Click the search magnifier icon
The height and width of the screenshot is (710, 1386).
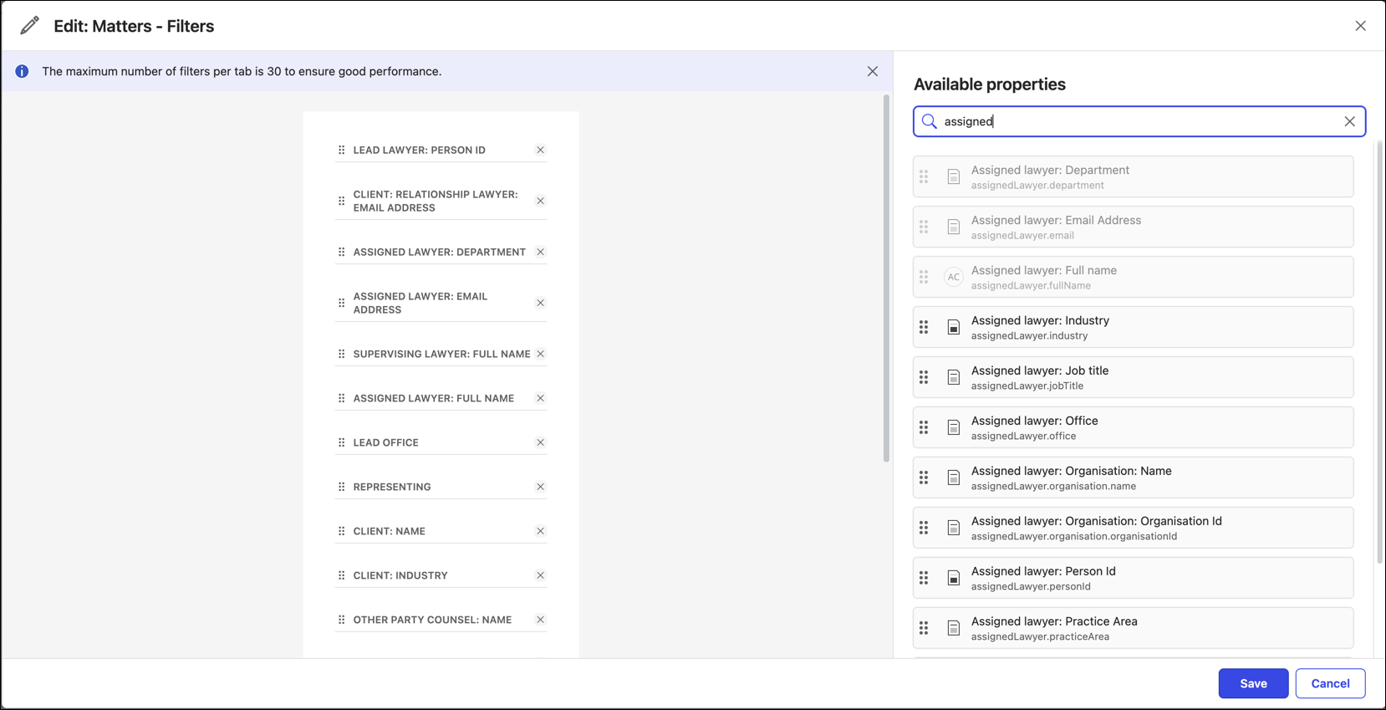(929, 121)
